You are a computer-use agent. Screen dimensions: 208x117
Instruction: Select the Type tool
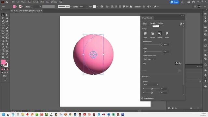click(x=3, y=25)
